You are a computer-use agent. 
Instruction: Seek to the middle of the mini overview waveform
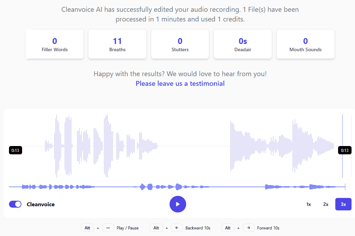coord(177,187)
